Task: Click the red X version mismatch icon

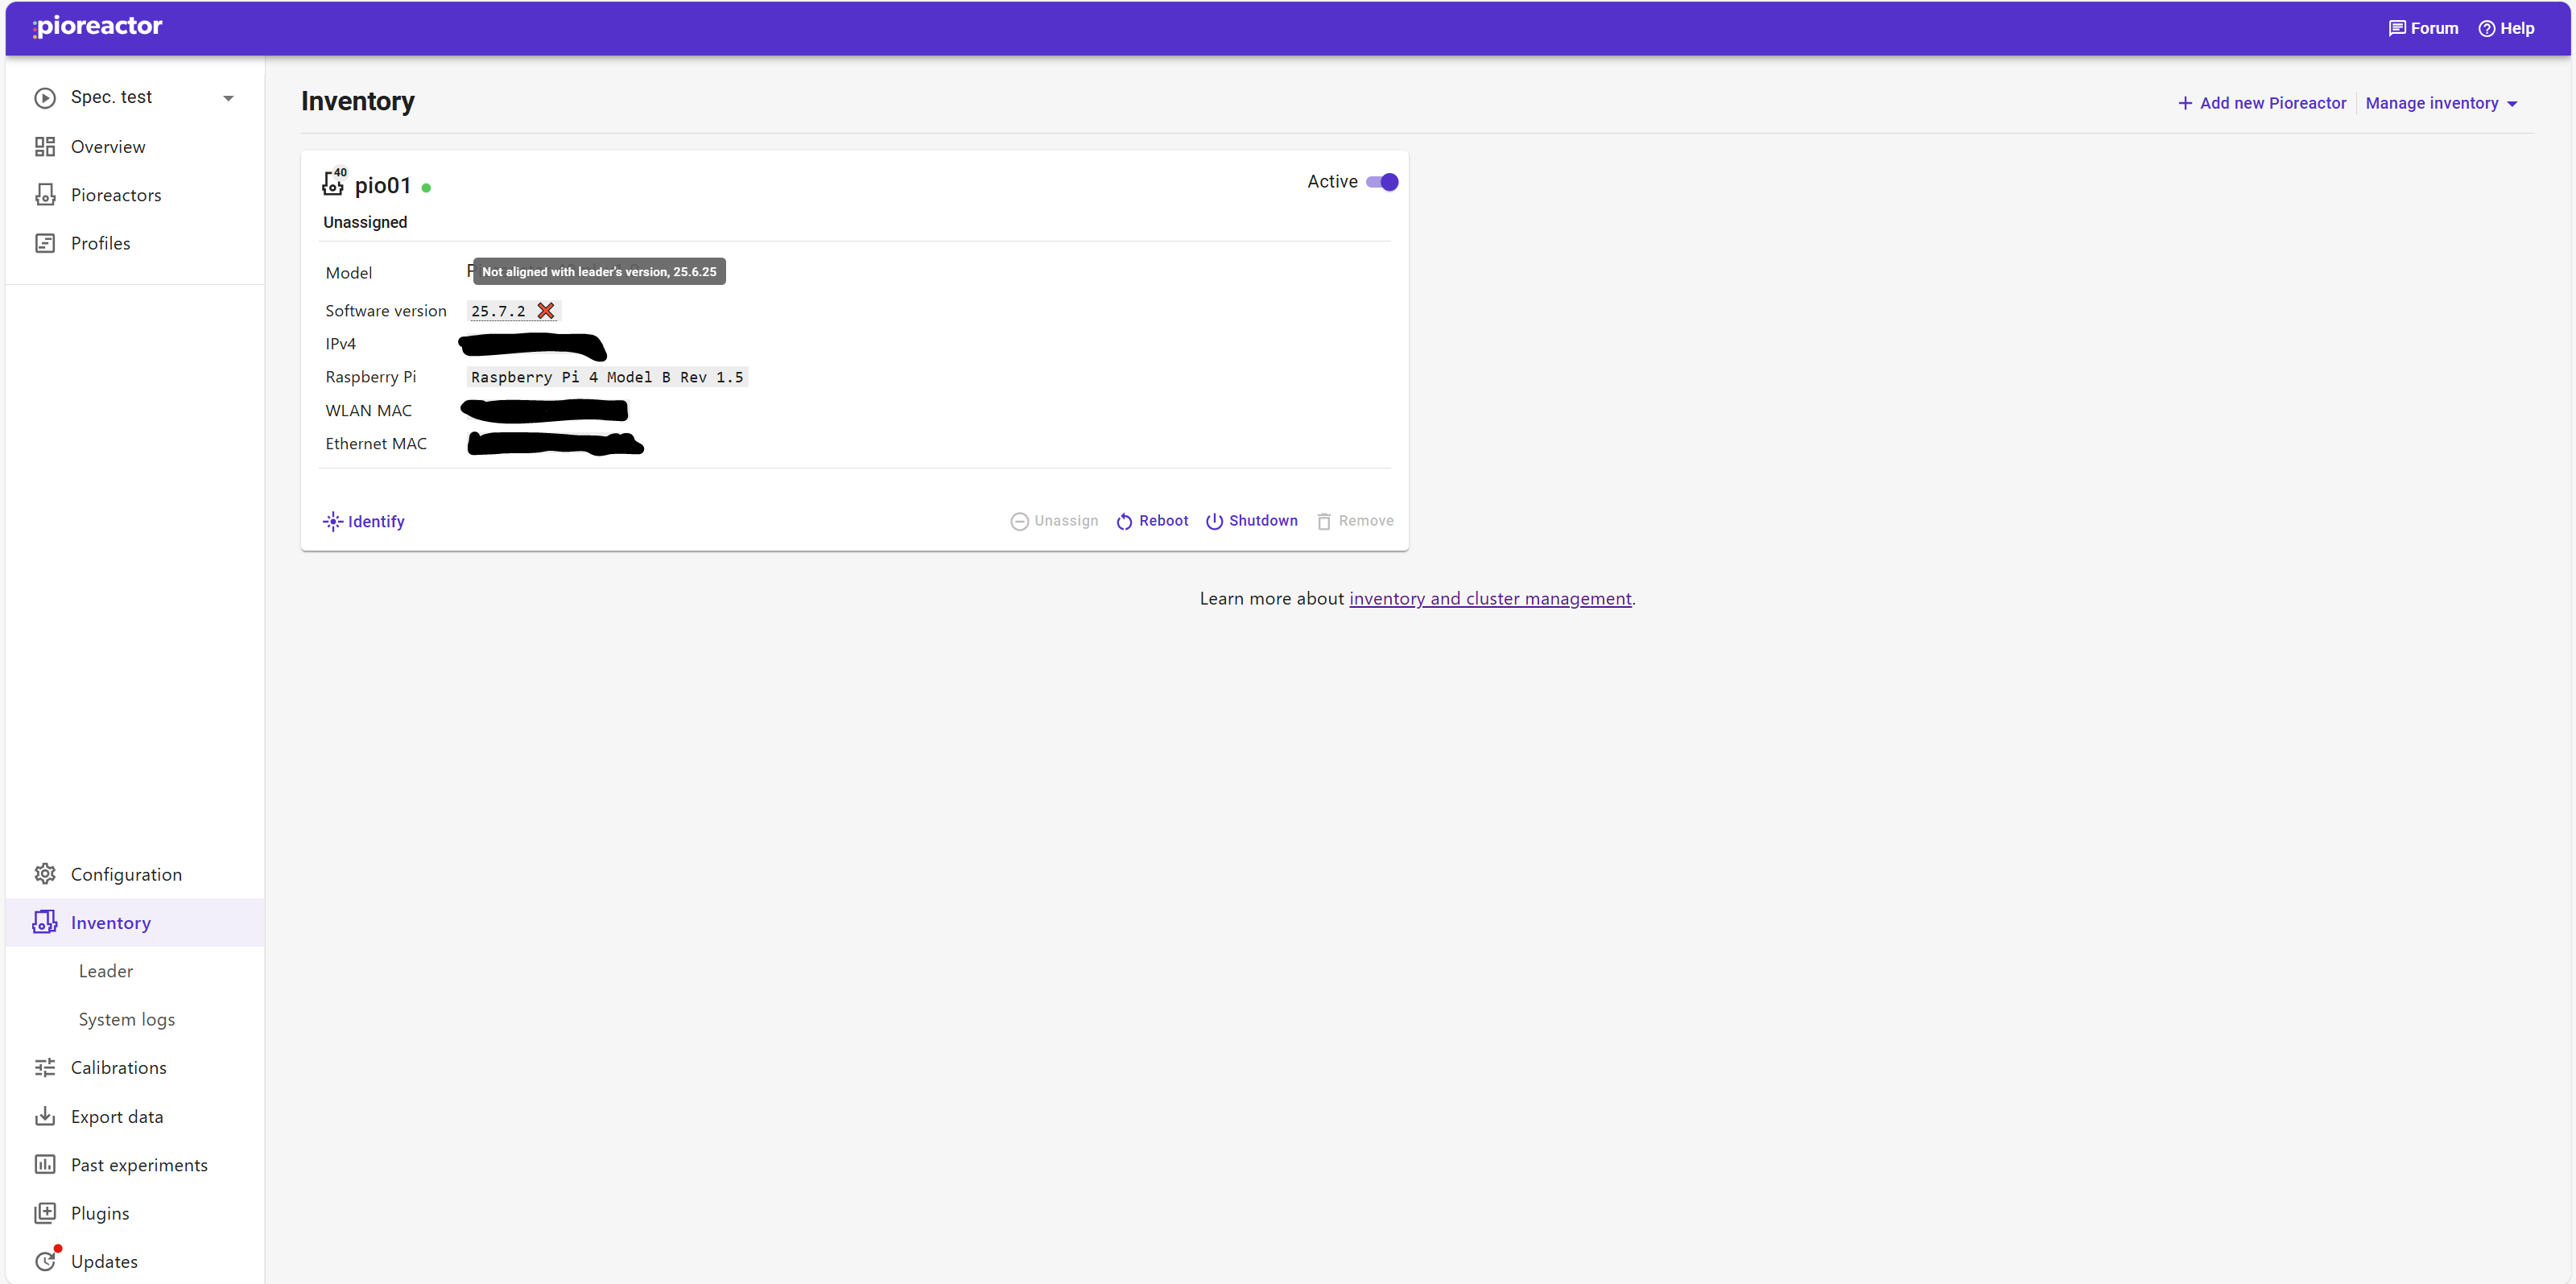Action: click(545, 311)
